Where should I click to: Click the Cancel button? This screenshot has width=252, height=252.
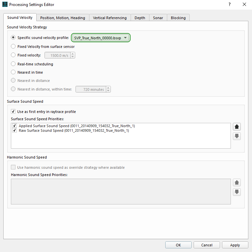pyautogui.click(x=207, y=245)
